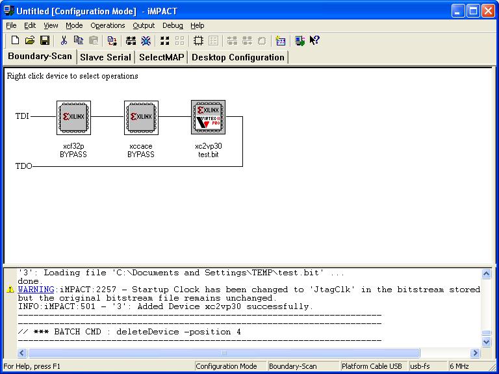Click the Copy toolbar icon
The image size is (499, 374).
click(79, 41)
